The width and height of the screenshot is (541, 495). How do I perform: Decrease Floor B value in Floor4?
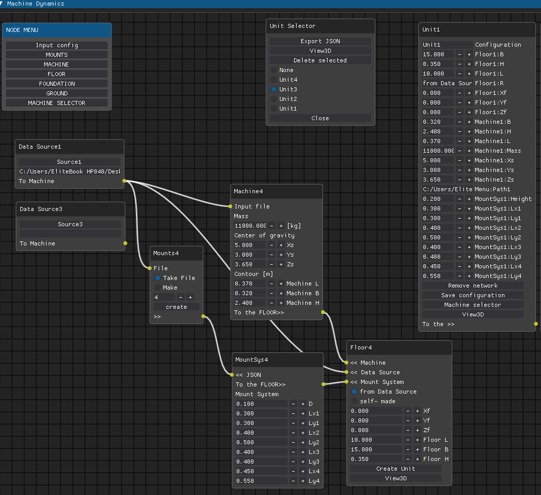[408, 450]
